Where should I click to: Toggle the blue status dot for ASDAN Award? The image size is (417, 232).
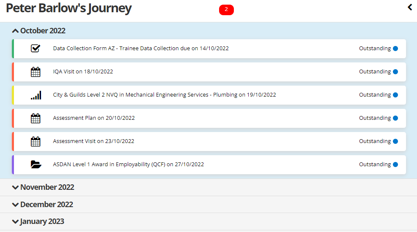click(395, 165)
